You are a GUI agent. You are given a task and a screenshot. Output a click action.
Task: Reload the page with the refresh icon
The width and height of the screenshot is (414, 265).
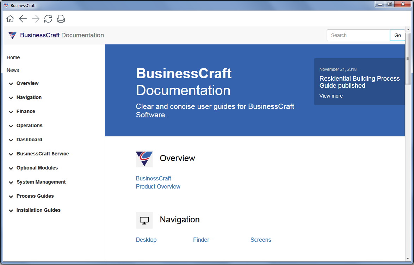[48, 19]
